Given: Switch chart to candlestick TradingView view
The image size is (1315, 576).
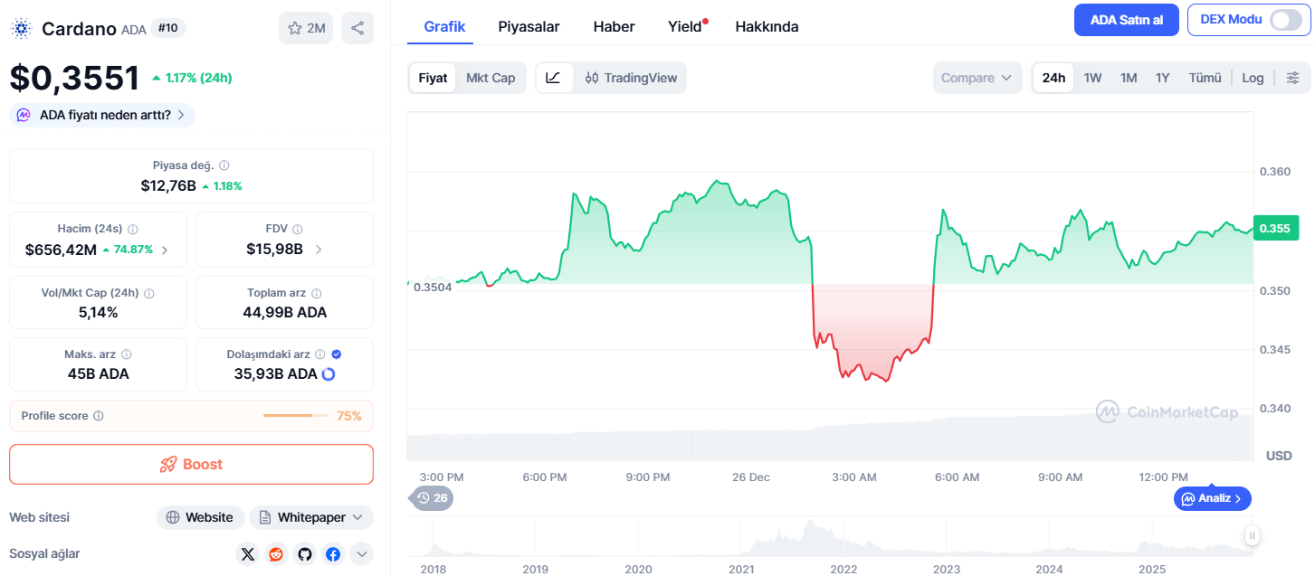Looking at the screenshot, I should coord(631,78).
